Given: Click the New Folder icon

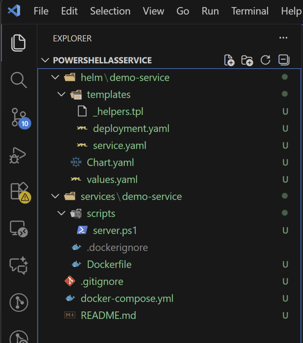Looking at the screenshot, I should point(247,60).
